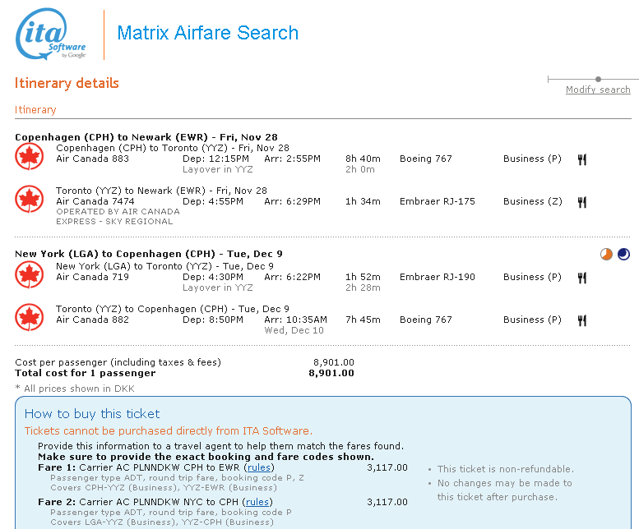Click the ITA Software logo
Image resolution: width=639 pixels, height=529 pixels.
(x=51, y=35)
